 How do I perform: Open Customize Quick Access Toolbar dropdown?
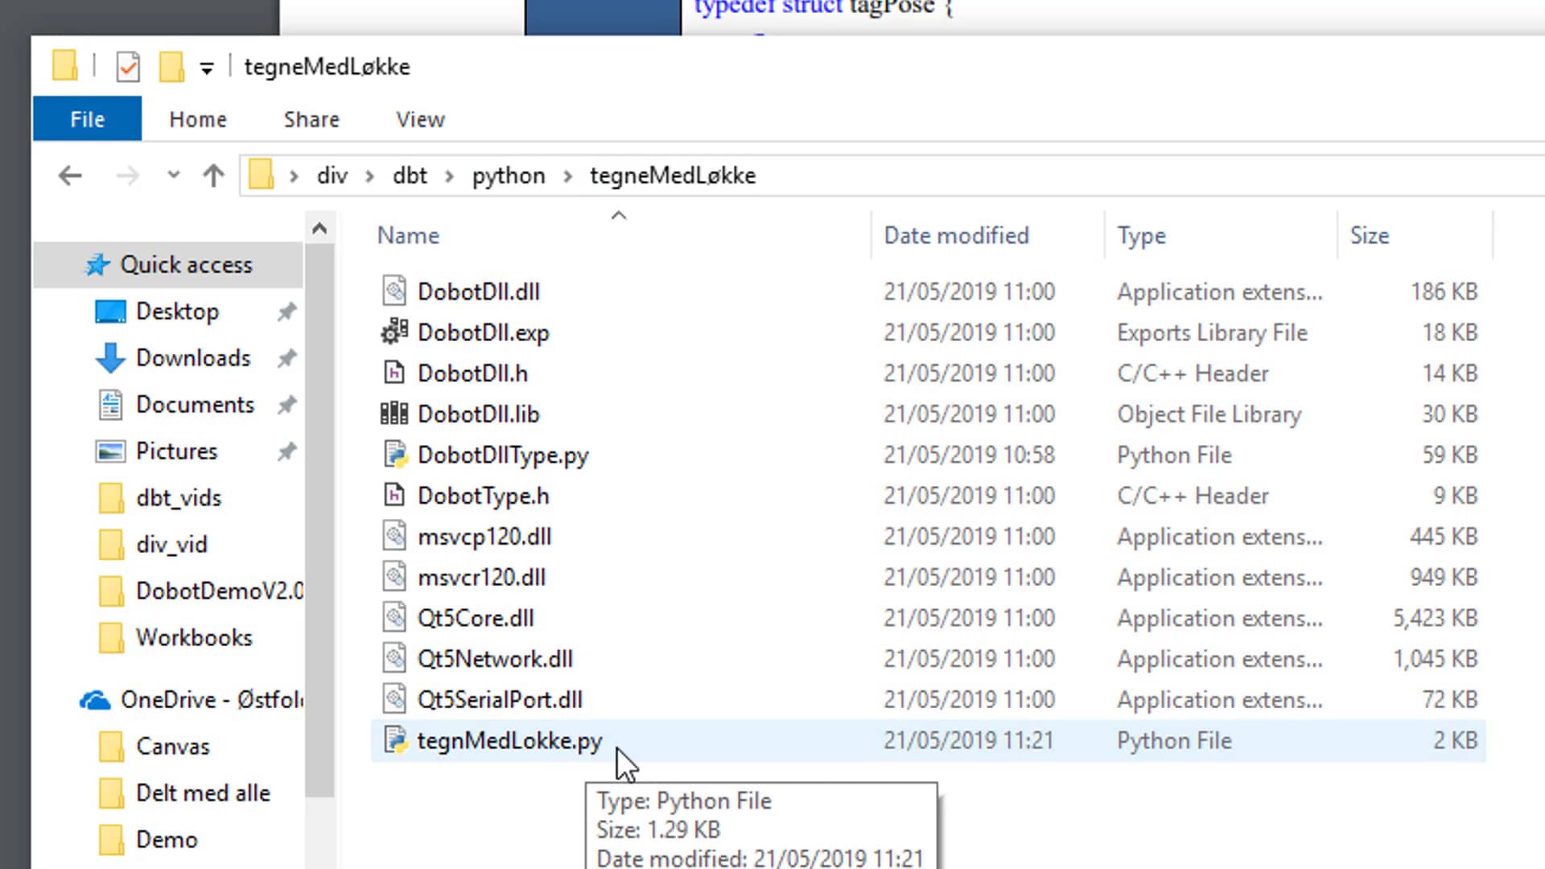pyautogui.click(x=207, y=68)
